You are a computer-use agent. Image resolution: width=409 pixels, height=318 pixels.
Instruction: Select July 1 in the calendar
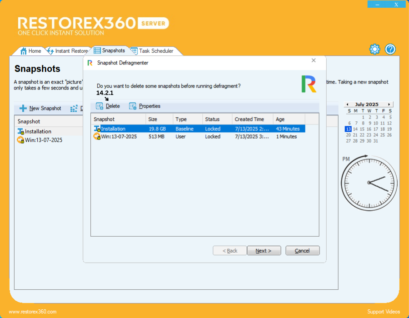pos(363,117)
